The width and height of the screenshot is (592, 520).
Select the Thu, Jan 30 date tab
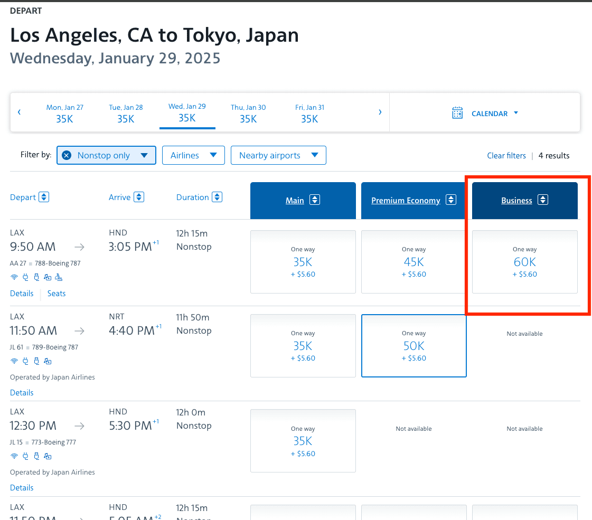click(248, 113)
